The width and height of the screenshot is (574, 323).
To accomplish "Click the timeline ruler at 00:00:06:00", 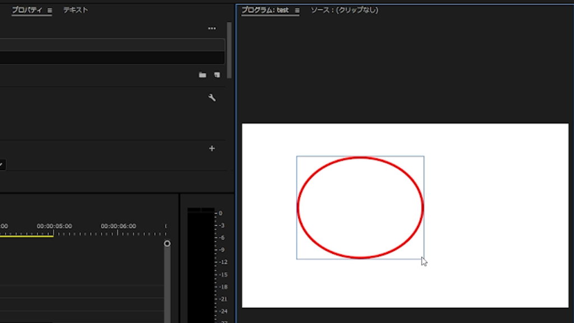I will pyautogui.click(x=118, y=227).
